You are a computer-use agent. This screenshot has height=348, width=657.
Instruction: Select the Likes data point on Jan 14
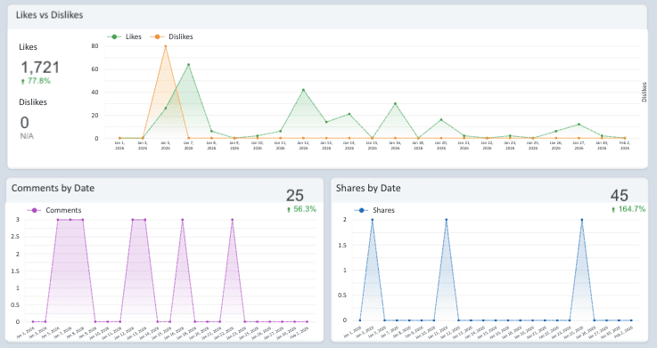[349, 114]
